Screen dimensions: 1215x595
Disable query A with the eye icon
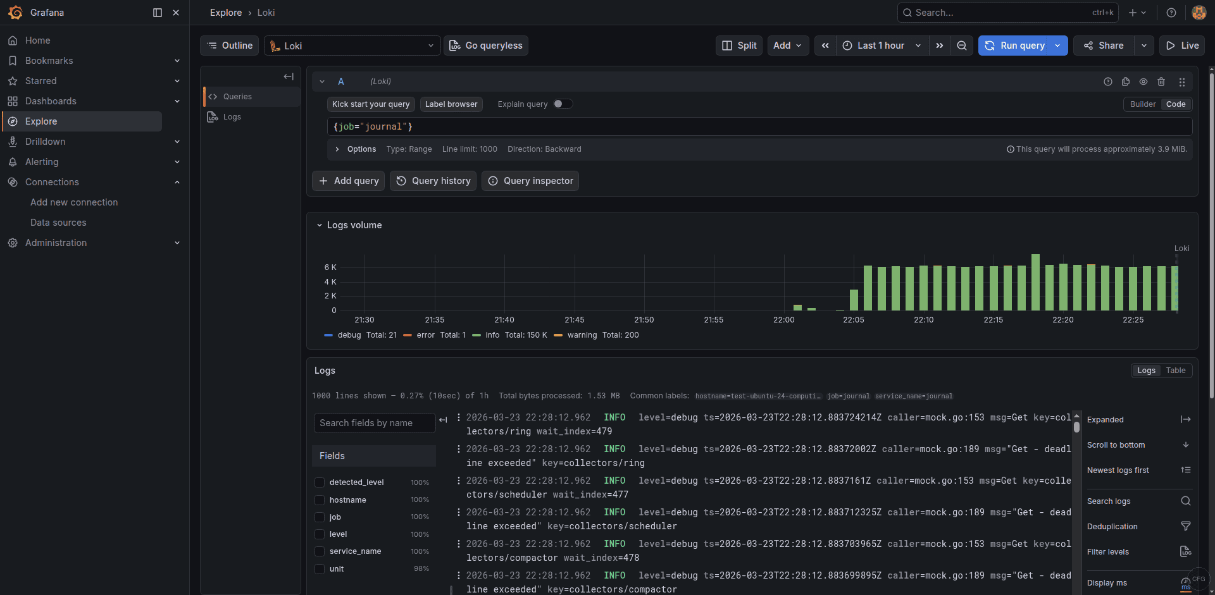pyautogui.click(x=1143, y=82)
